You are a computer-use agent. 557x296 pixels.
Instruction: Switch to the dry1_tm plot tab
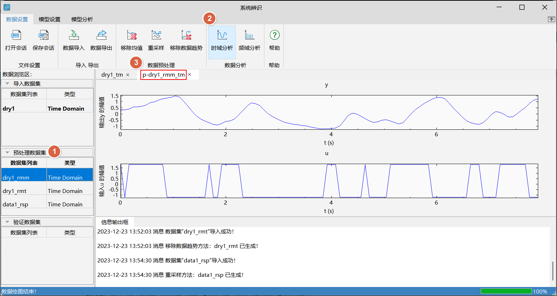112,75
